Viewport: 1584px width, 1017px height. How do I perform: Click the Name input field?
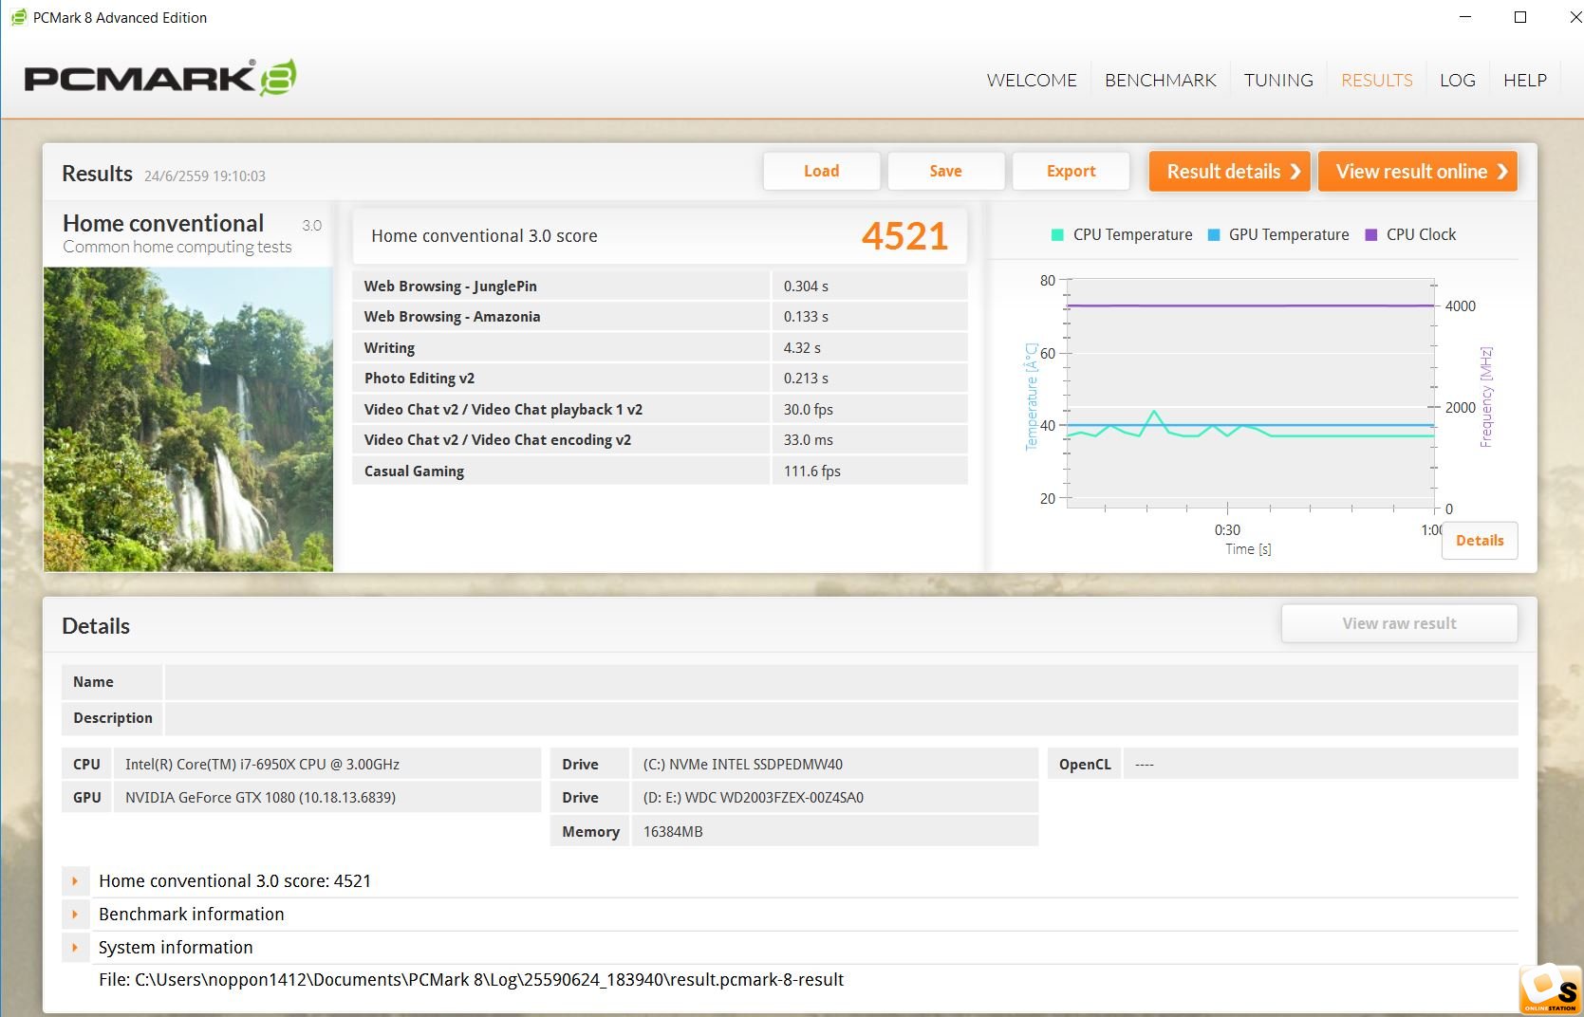click(x=841, y=682)
